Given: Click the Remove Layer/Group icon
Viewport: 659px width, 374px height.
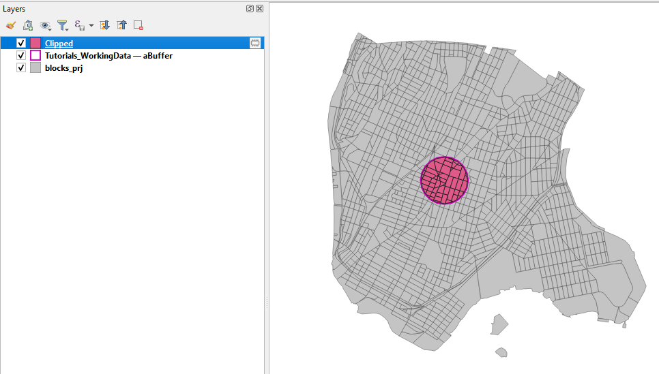Looking at the screenshot, I should pos(138,25).
